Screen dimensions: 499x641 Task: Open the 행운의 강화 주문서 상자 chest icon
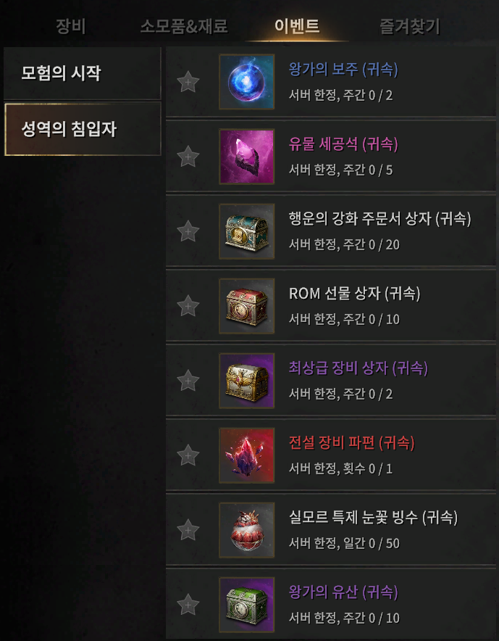pos(247,231)
